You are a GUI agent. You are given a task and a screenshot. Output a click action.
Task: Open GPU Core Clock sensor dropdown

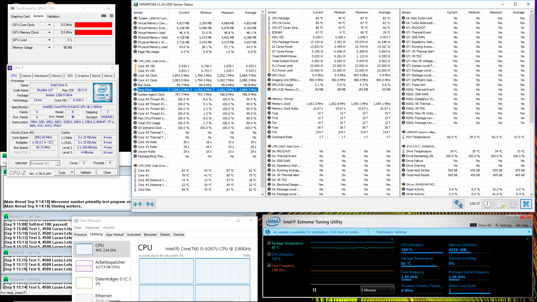[49, 25]
